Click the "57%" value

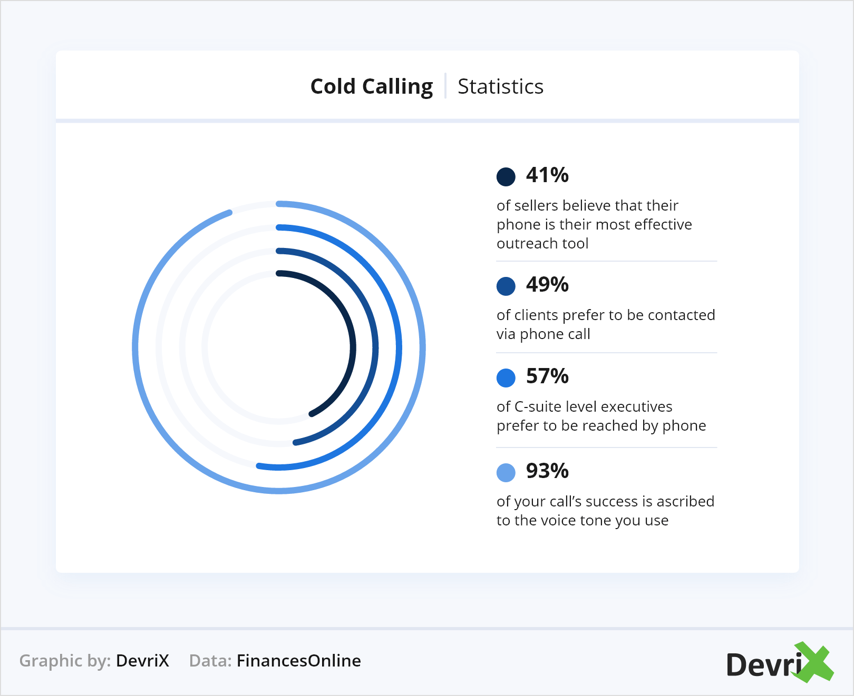click(x=547, y=376)
